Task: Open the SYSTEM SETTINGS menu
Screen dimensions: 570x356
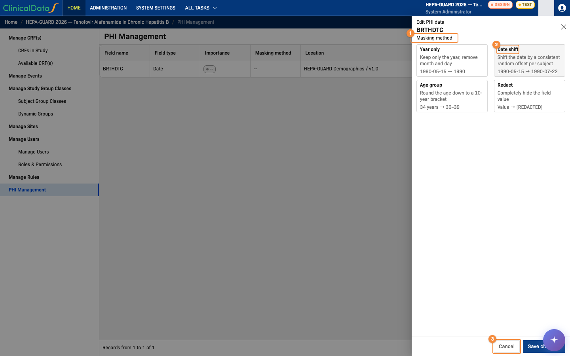Action: pyautogui.click(x=156, y=8)
